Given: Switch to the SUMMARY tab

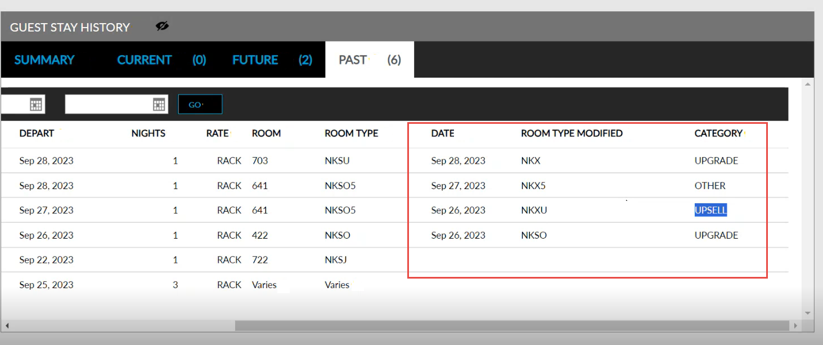Looking at the screenshot, I should click(44, 60).
